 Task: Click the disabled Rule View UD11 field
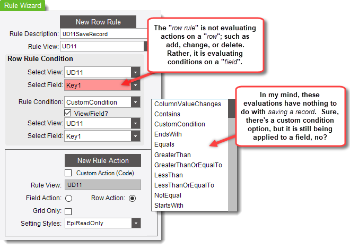[x=103, y=185]
